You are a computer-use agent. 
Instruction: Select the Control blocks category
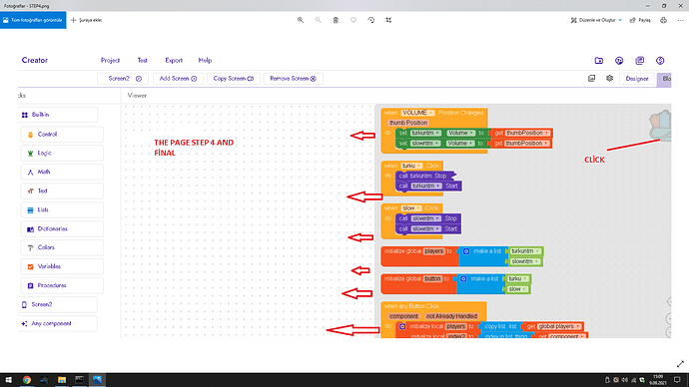point(62,135)
